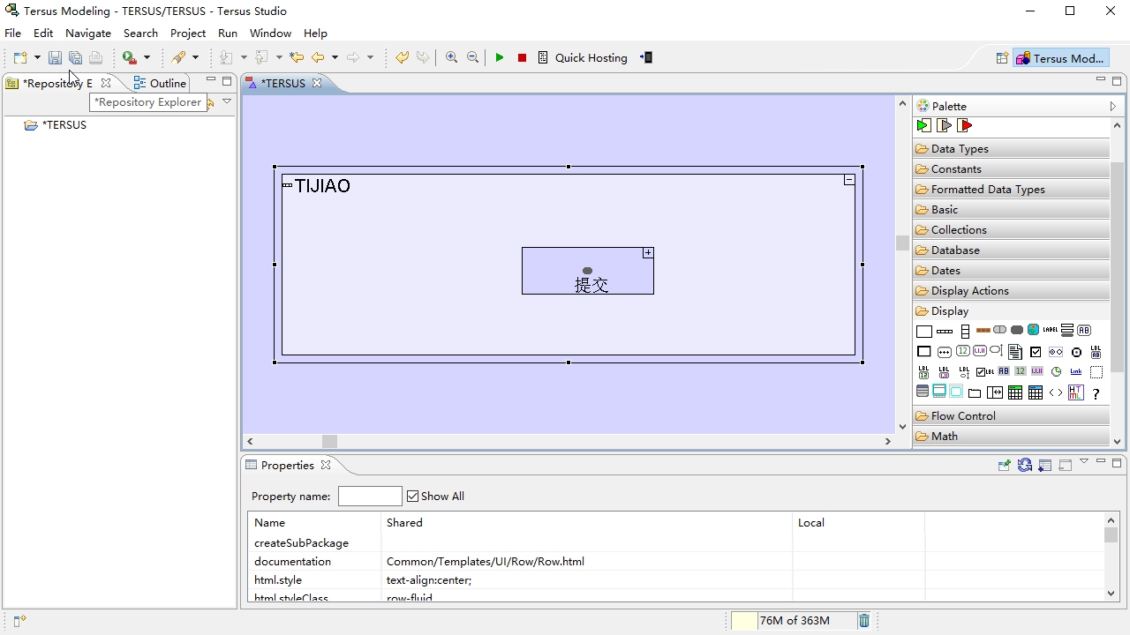The image size is (1130, 635).
Task: Start the application with green Run icon
Action: click(500, 57)
